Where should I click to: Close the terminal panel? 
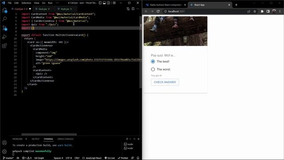[x=138, y=139]
